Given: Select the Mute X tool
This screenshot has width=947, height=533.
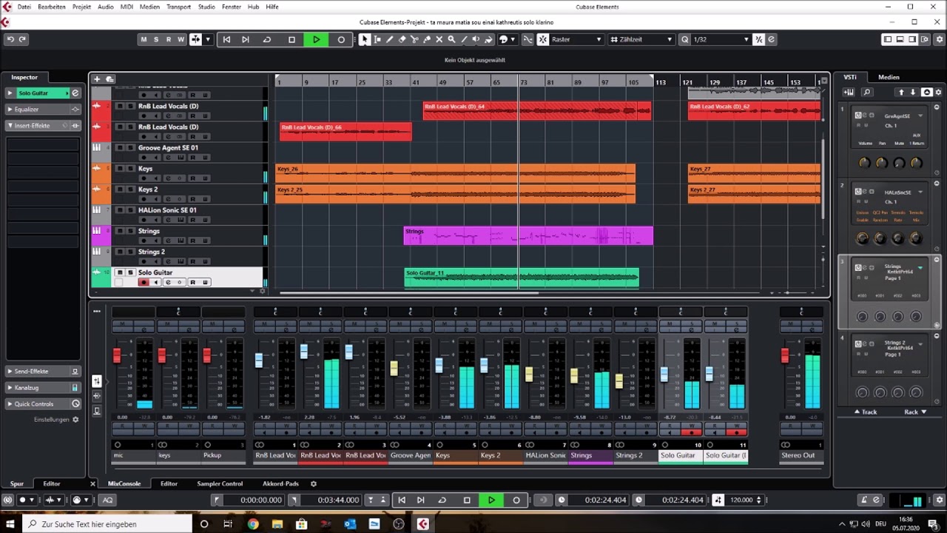Looking at the screenshot, I should 439,39.
